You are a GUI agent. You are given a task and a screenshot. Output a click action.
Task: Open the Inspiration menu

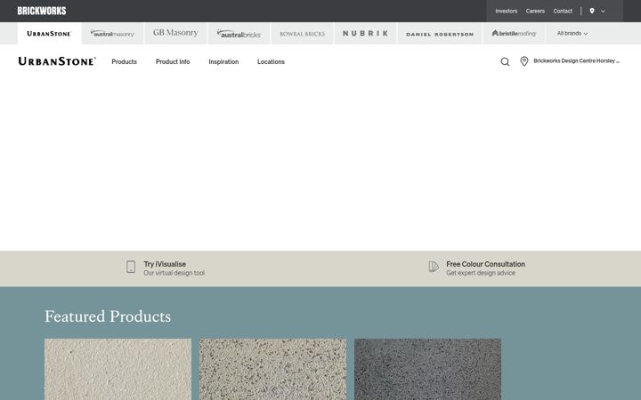click(x=223, y=61)
